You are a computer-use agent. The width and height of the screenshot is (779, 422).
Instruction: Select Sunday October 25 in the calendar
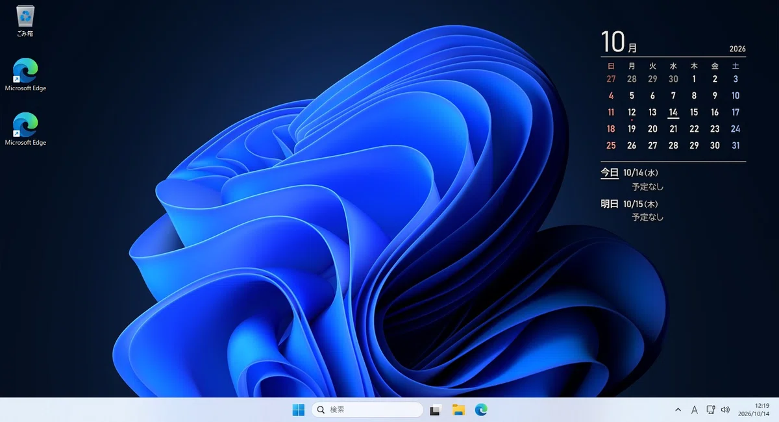[x=611, y=145]
